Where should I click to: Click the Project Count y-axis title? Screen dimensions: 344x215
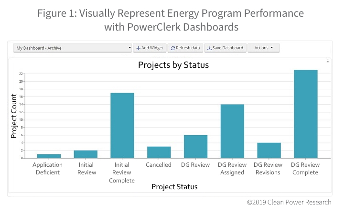coord(14,116)
